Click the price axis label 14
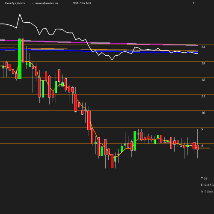 (203, 47)
